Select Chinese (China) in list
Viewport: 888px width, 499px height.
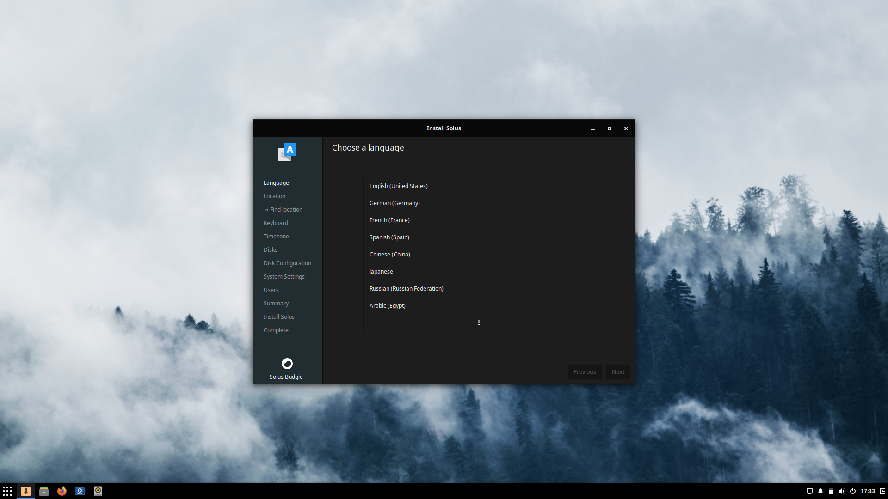479,255
